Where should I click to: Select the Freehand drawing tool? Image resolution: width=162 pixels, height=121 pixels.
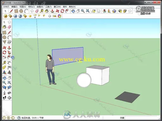coord(9,42)
